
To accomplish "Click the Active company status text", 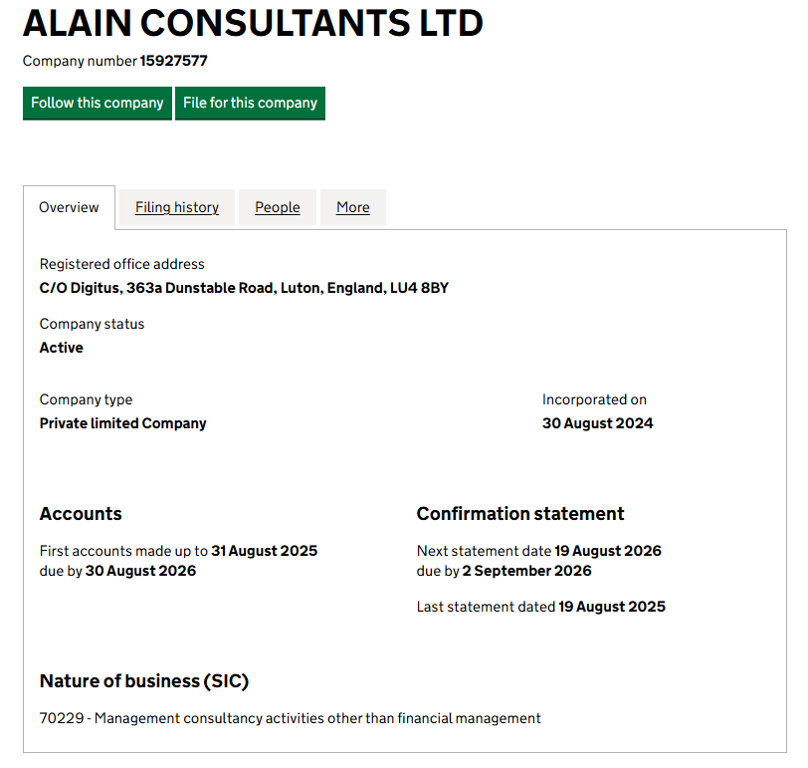I will [x=62, y=348].
